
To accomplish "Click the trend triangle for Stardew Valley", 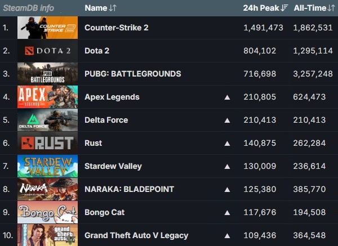I will (x=228, y=167).
